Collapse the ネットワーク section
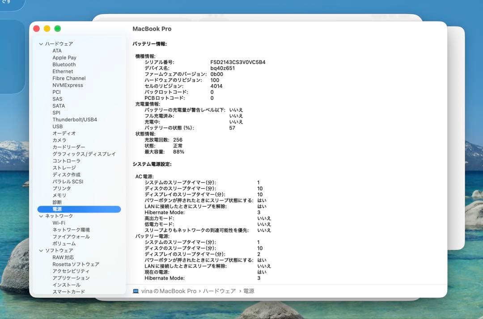 pyautogui.click(x=41, y=216)
